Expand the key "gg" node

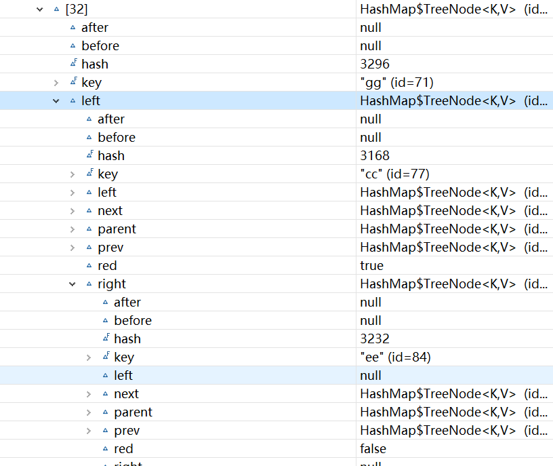[56, 83]
